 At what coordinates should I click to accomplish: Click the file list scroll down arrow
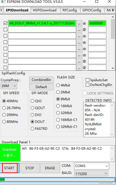(x=113, y=68)
